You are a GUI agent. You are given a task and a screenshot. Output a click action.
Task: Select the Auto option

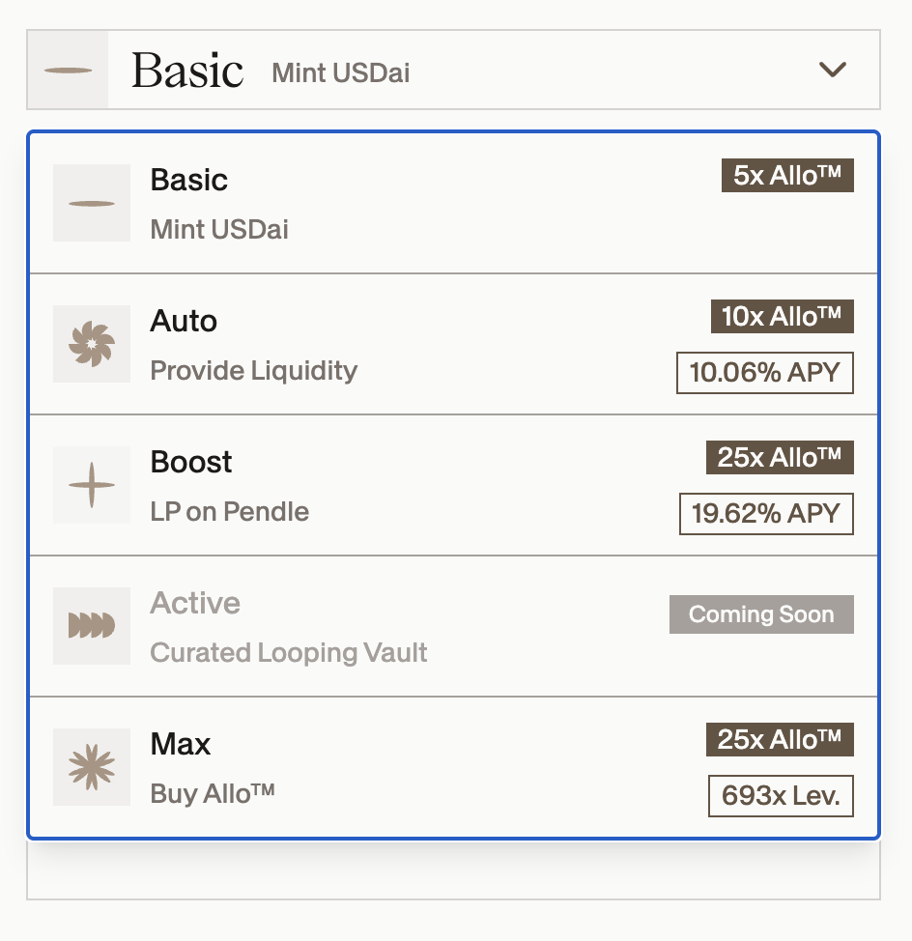click(x=386, y=345)
